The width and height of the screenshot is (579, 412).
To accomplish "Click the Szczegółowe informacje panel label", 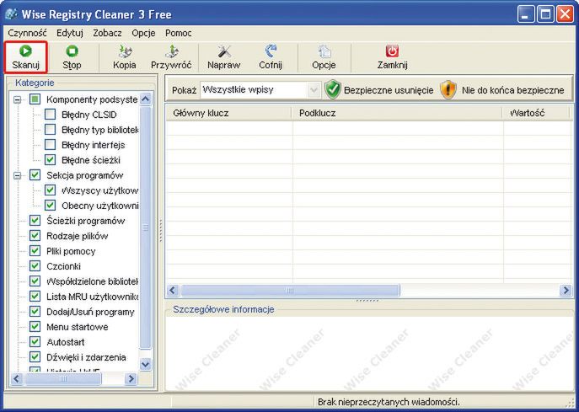I will pos(224,309).
